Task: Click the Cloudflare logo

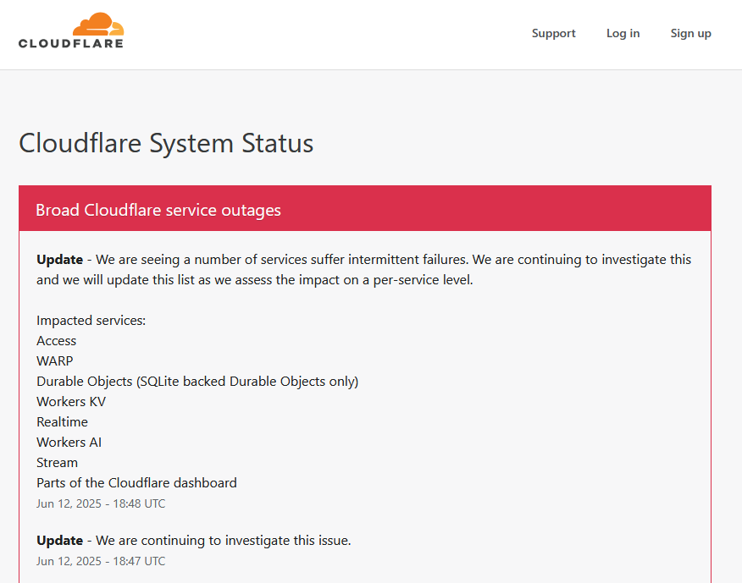Action: click(71, 30)
